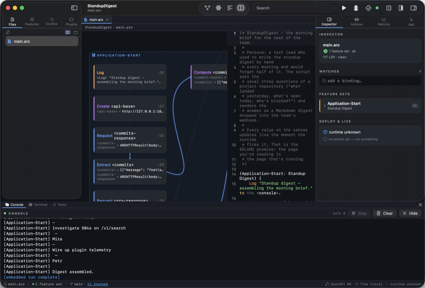Screen dimensions: 425x288
Task: Clear the console output
Action: point(385,213)
